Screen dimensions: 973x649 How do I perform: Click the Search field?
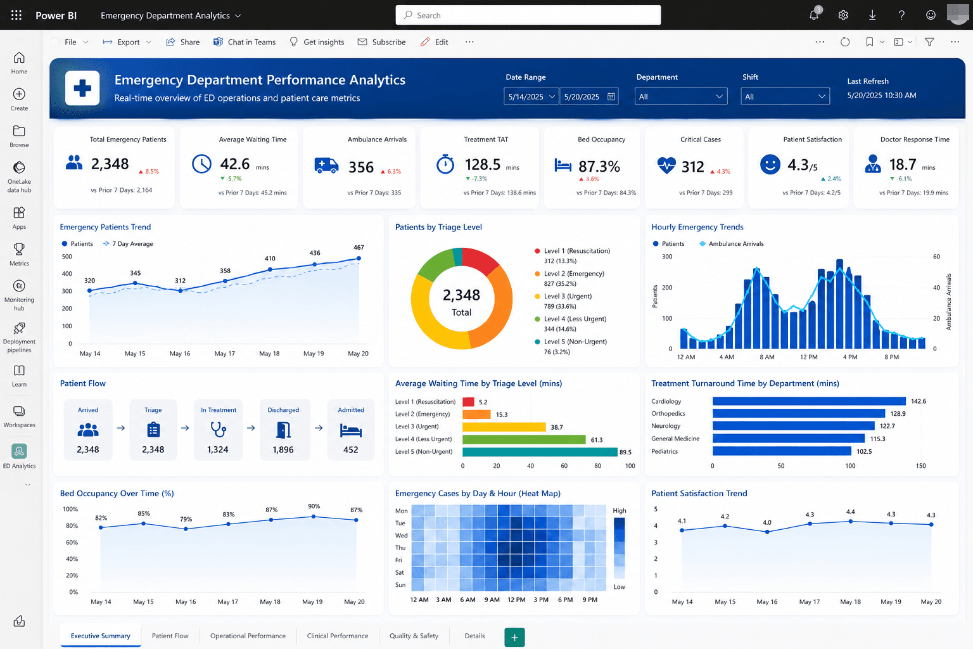coord(528,15)
